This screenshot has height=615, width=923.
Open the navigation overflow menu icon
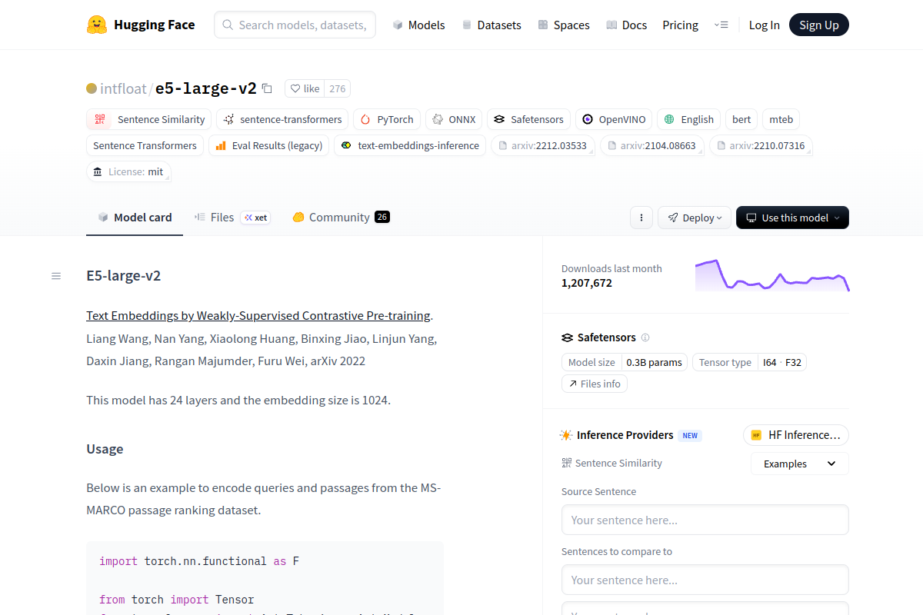[721, 25]
